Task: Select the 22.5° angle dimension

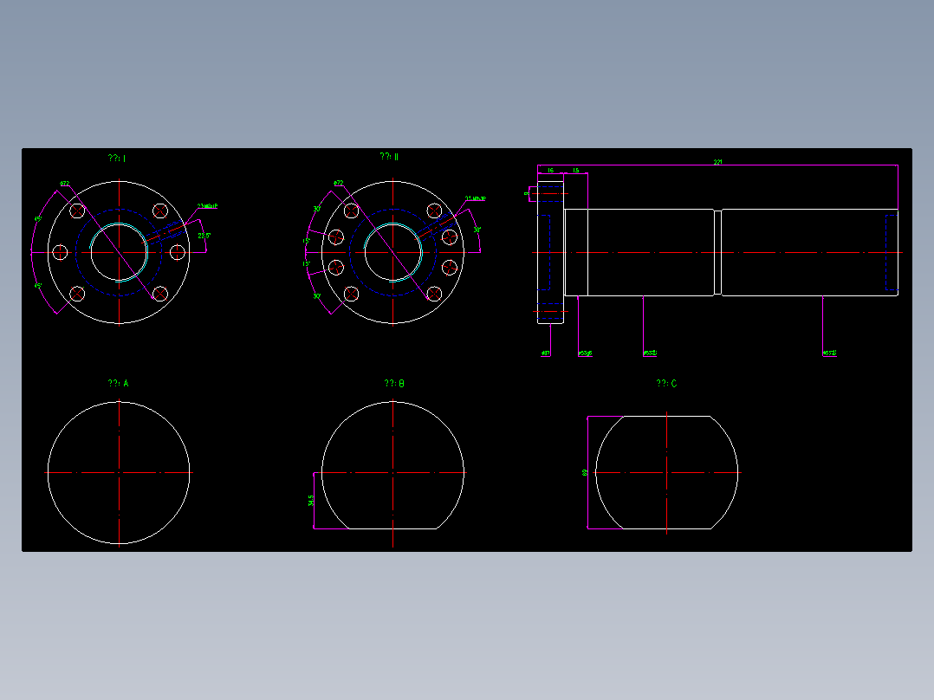Action: pos(204,236)
